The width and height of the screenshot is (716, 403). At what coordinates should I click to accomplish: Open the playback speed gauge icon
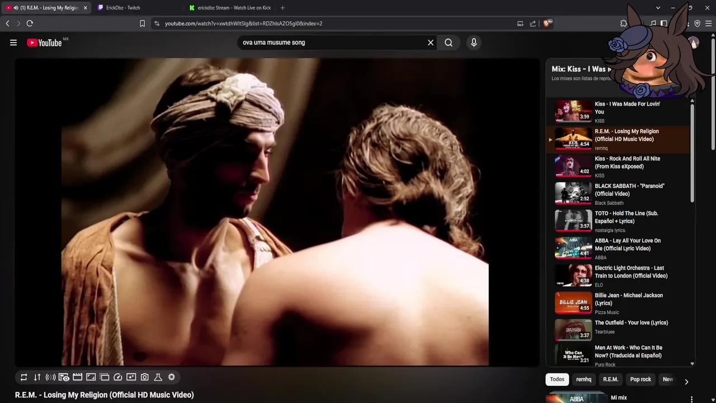pyautogui.click(x=117, y=377)
